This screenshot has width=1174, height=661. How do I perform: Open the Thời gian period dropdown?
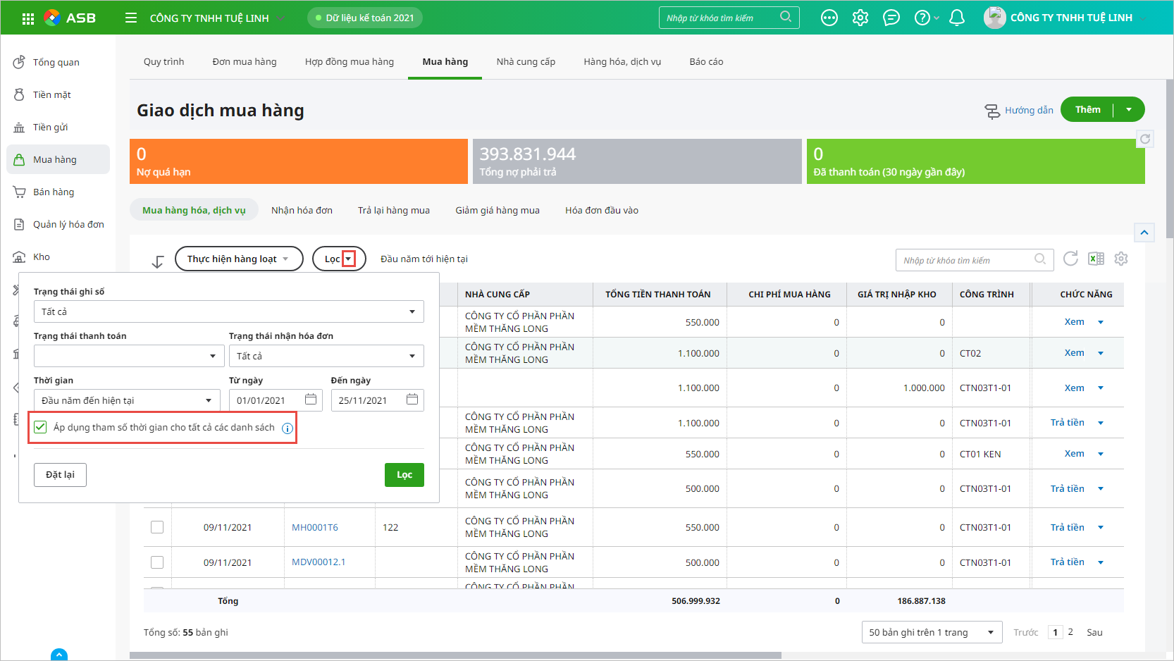[x=127, y=400]
